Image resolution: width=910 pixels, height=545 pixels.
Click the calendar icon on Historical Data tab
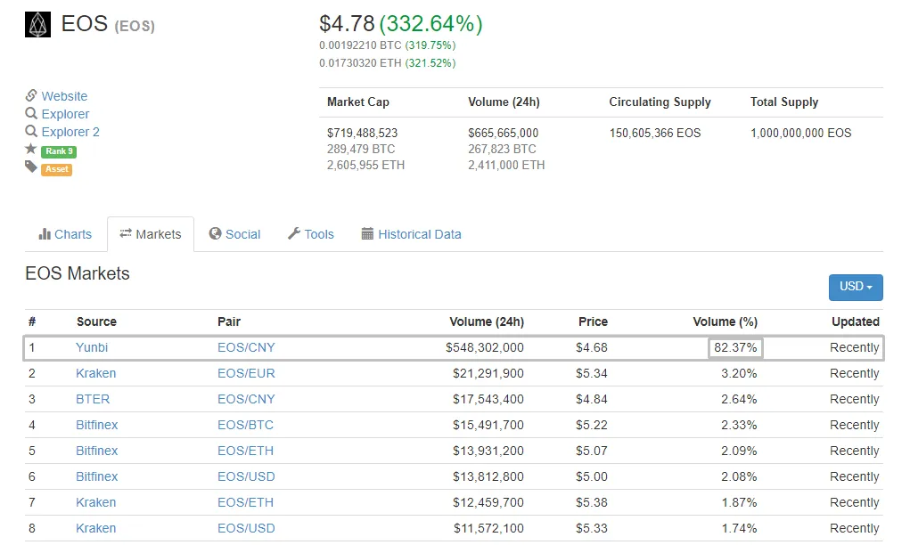(367, 233)
